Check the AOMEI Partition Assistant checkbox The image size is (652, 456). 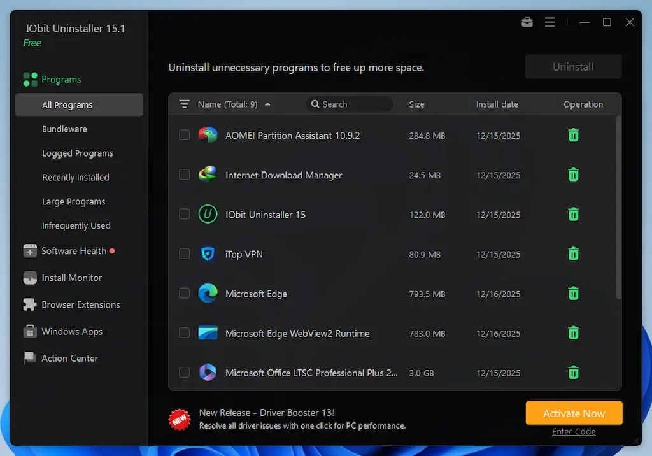tap(184, 135)
